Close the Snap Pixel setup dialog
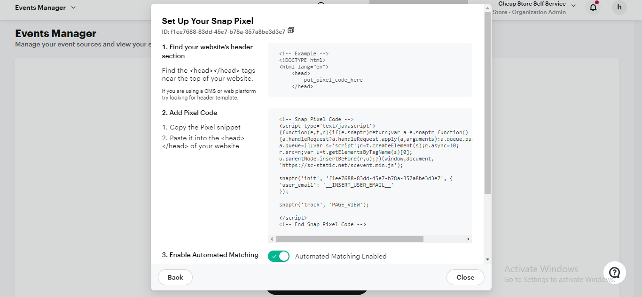Image resolution: width=642 pixels, height=297 pixels. (x=465, y=277)
